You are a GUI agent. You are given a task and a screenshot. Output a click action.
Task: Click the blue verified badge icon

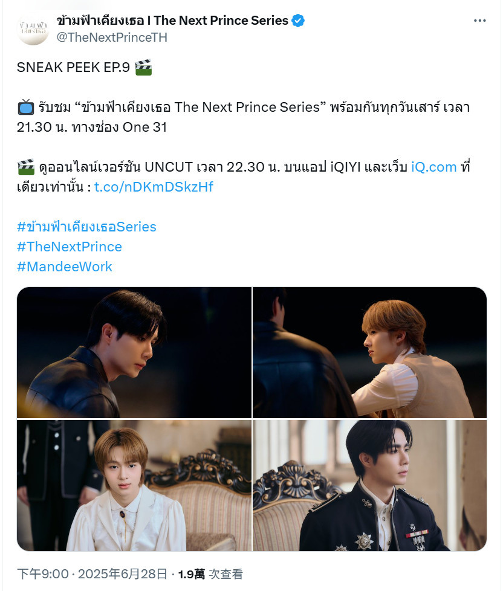[x=298, y=21]
